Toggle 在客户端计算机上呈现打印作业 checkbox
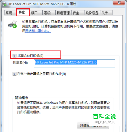 click(x=14, y=74)
